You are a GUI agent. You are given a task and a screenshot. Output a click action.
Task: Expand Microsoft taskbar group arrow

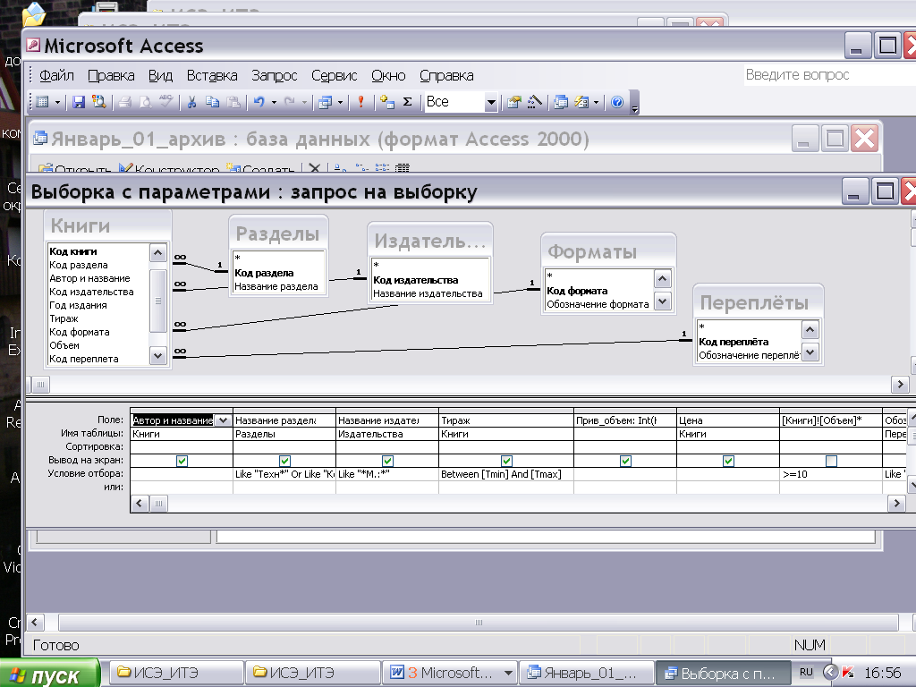point(508,673)
